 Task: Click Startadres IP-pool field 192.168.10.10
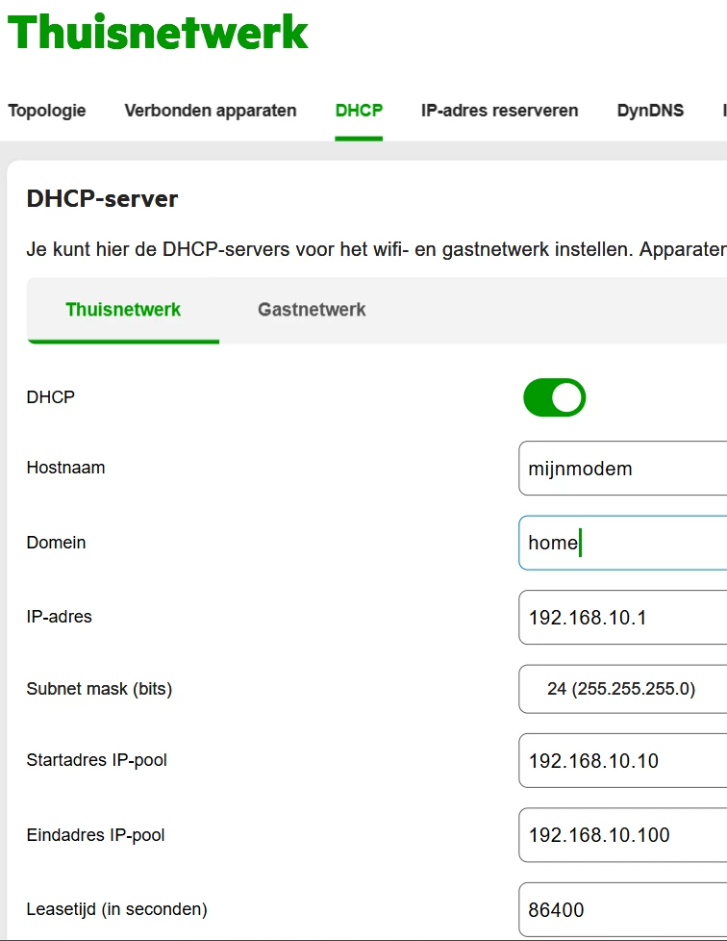622,760
